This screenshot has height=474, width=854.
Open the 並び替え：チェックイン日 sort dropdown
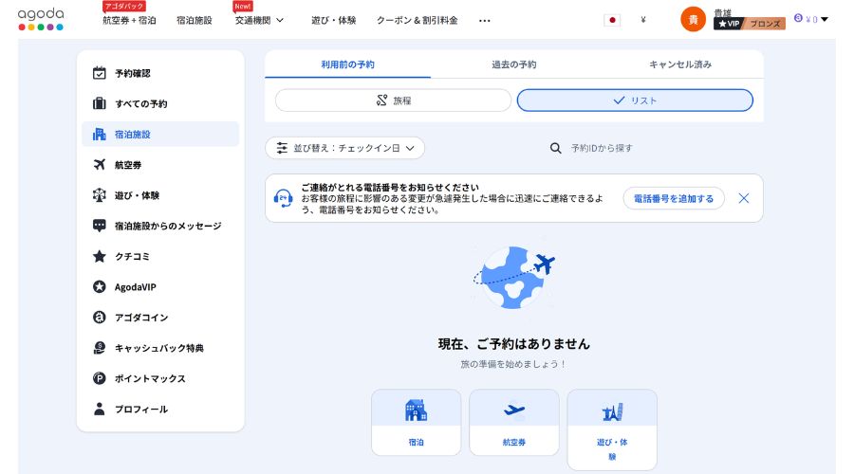[x=344, y=148]
